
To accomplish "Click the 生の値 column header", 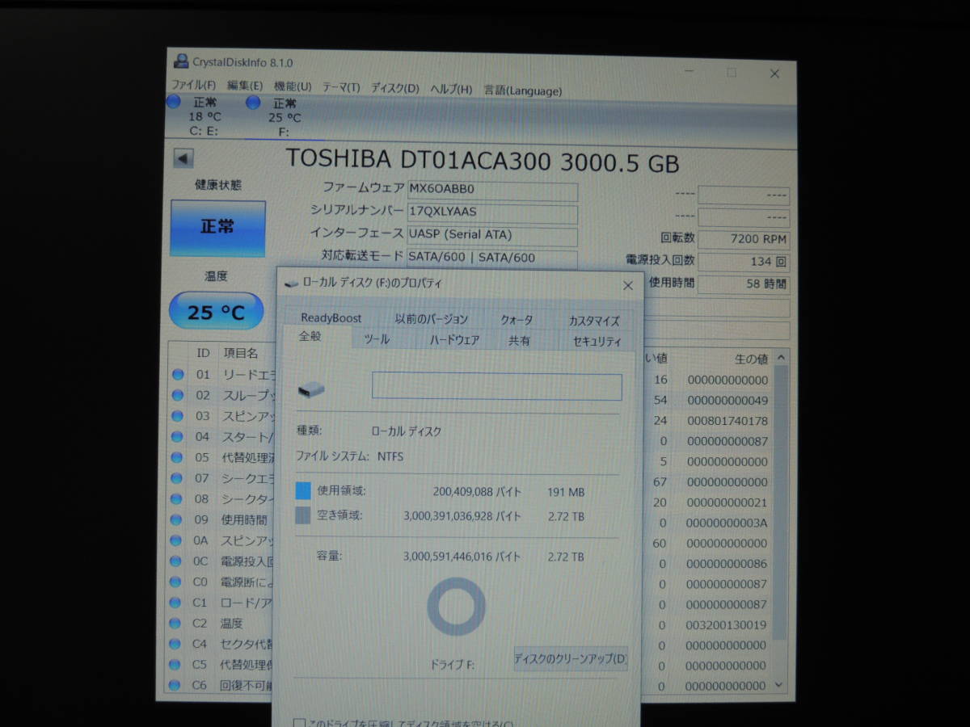I will click(x=751, y=359).
